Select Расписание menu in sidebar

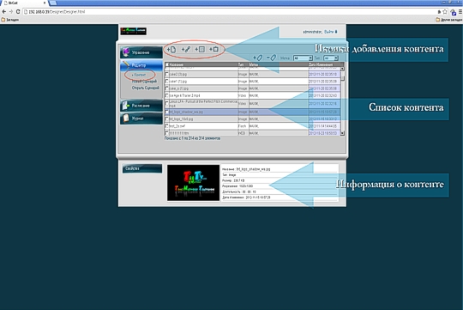[141, 106]
